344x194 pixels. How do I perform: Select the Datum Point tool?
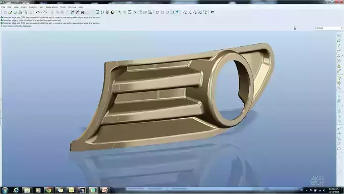point(339,56)
